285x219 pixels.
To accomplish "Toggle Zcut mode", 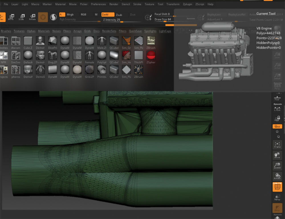I will pyautogui.click(x=133, y=15).
